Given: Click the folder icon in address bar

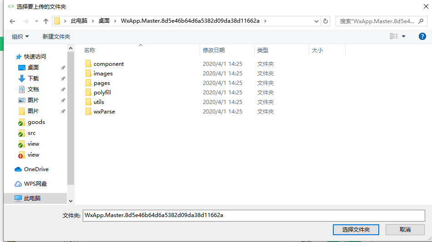Looking at the screenshot, I should (x=57, y=21).
